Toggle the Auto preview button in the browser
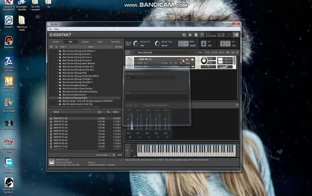This screenshot has height=196, width=312. pos(120,155)
